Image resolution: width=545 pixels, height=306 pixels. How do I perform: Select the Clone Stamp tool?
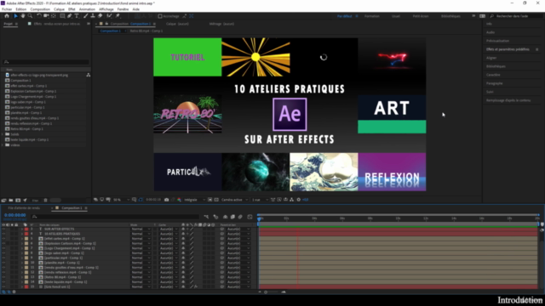pyautogui.click(x=93, y=16)
